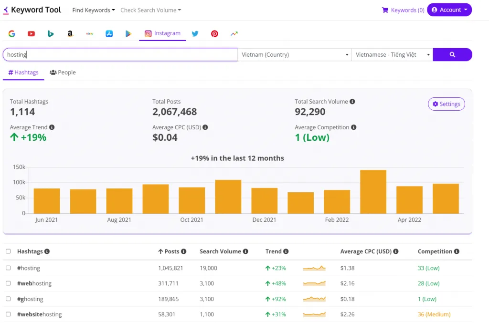This screenshot has width=489, height=323.
Task: Open the Check Search Volume menu
Action: [150, 10]
